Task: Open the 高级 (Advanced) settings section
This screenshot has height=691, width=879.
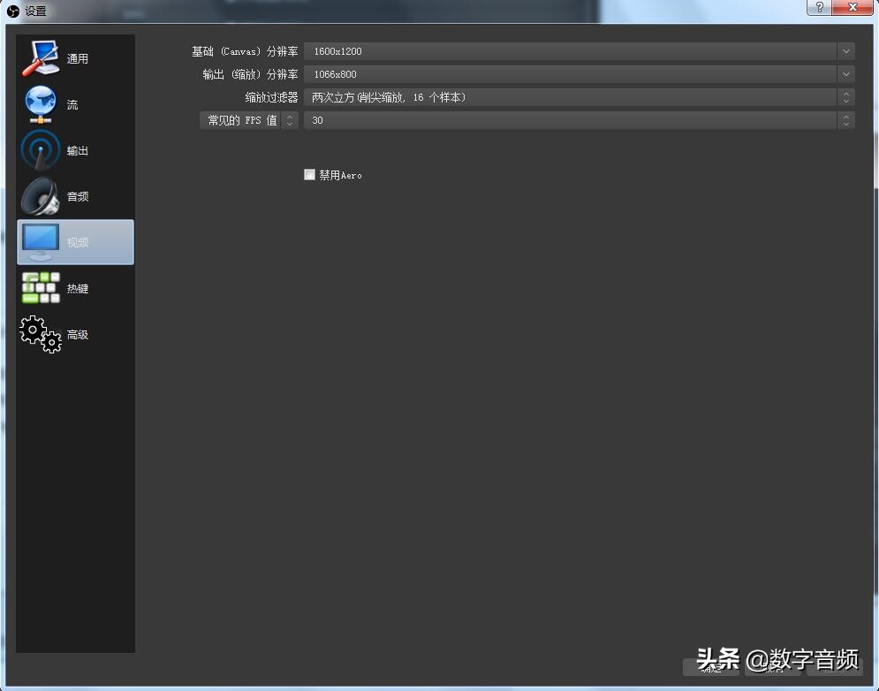Action: (75, 334)
